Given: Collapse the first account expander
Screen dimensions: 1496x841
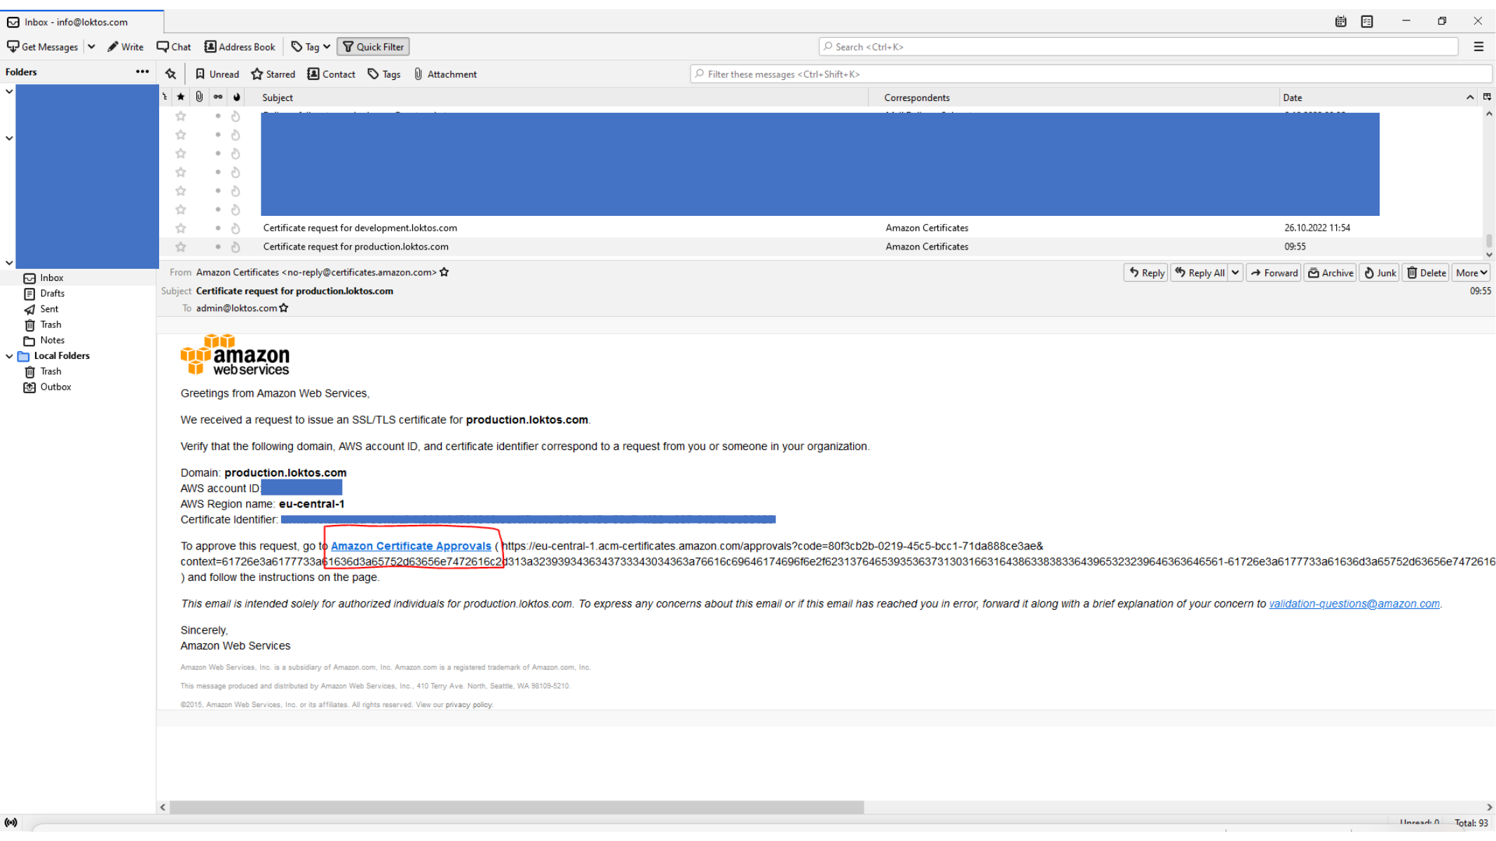Looking at the screenshot, I should 9,91.
